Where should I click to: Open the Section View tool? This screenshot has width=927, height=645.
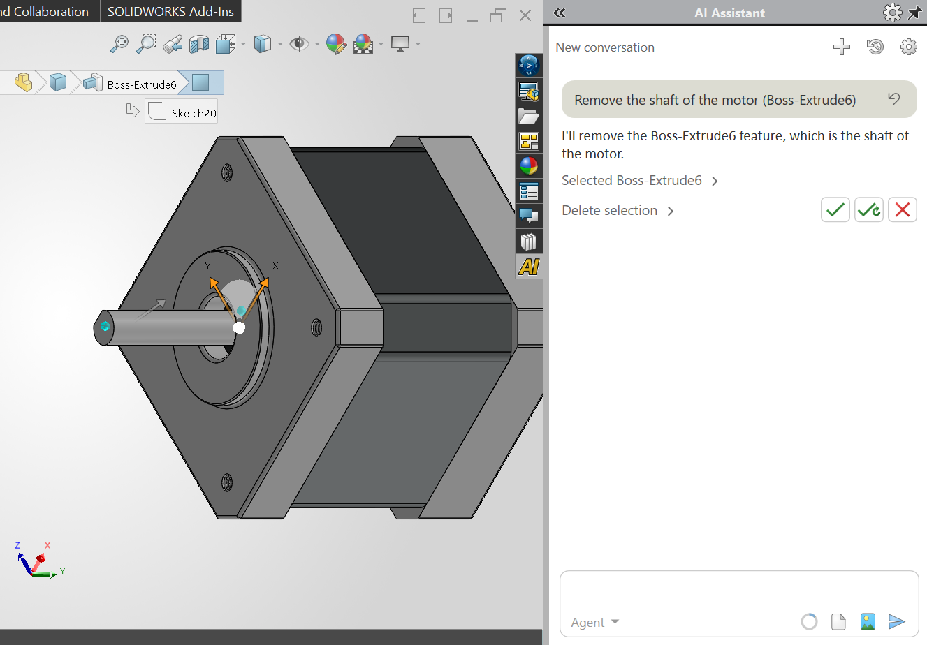click(x=199, y=43)
